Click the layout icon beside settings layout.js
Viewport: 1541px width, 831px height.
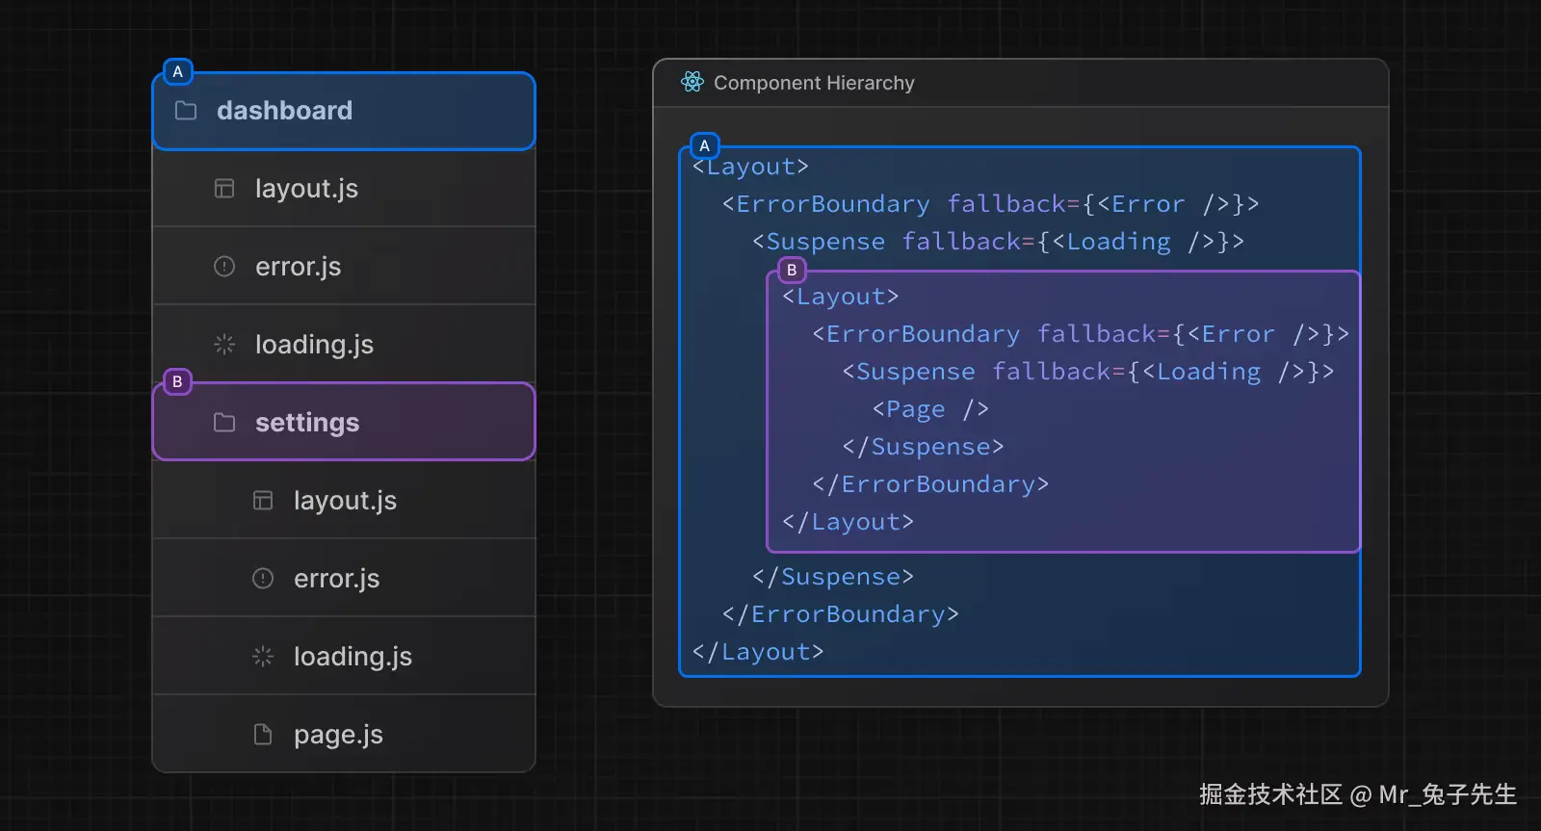click(x=263, y=501)
